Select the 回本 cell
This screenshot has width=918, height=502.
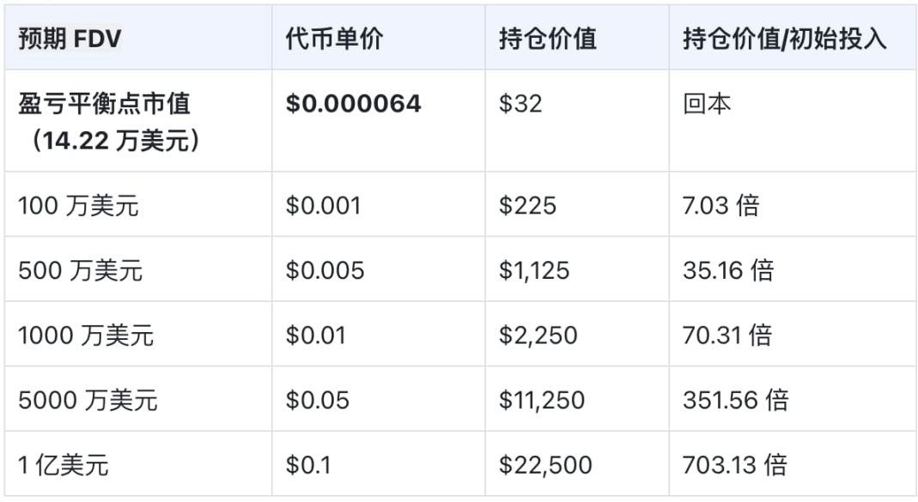tap(707, 105)
